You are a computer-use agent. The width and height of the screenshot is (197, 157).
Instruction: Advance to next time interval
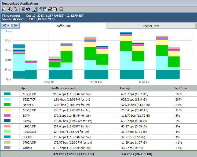point(15,25)
